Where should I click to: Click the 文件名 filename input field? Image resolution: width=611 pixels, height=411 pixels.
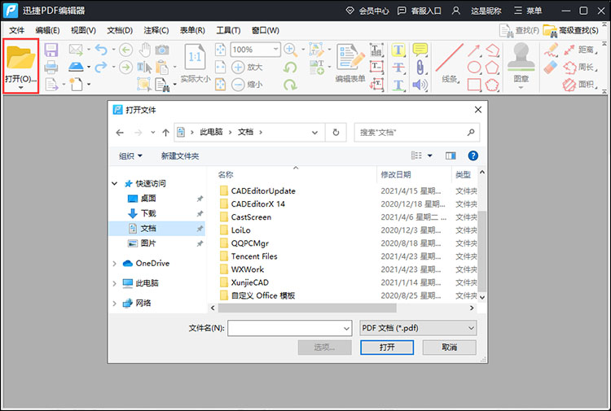285,329
